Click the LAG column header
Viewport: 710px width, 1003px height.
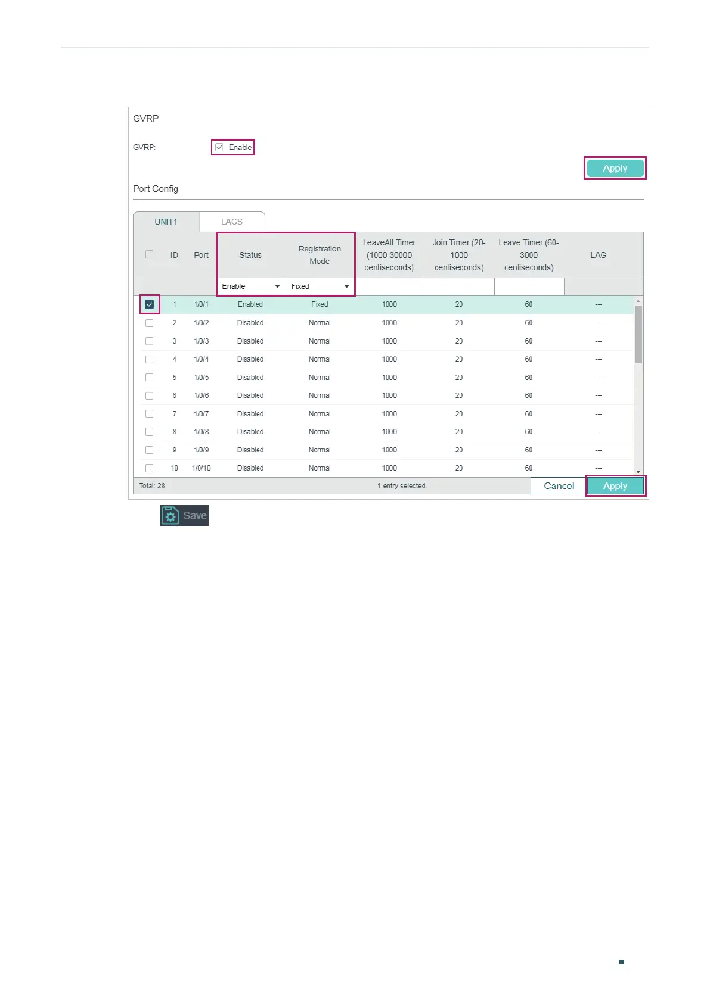pyautogui.click(x=598, y=255)
